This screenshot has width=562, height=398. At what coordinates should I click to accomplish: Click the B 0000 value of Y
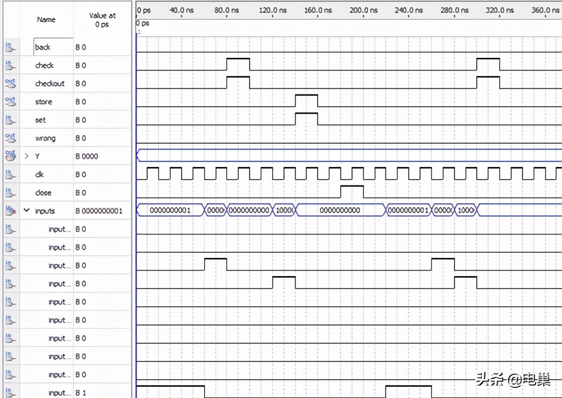coord(87,156)
